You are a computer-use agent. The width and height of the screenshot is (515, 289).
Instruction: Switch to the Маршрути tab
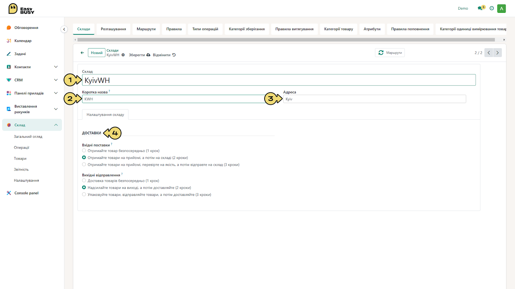146,29
